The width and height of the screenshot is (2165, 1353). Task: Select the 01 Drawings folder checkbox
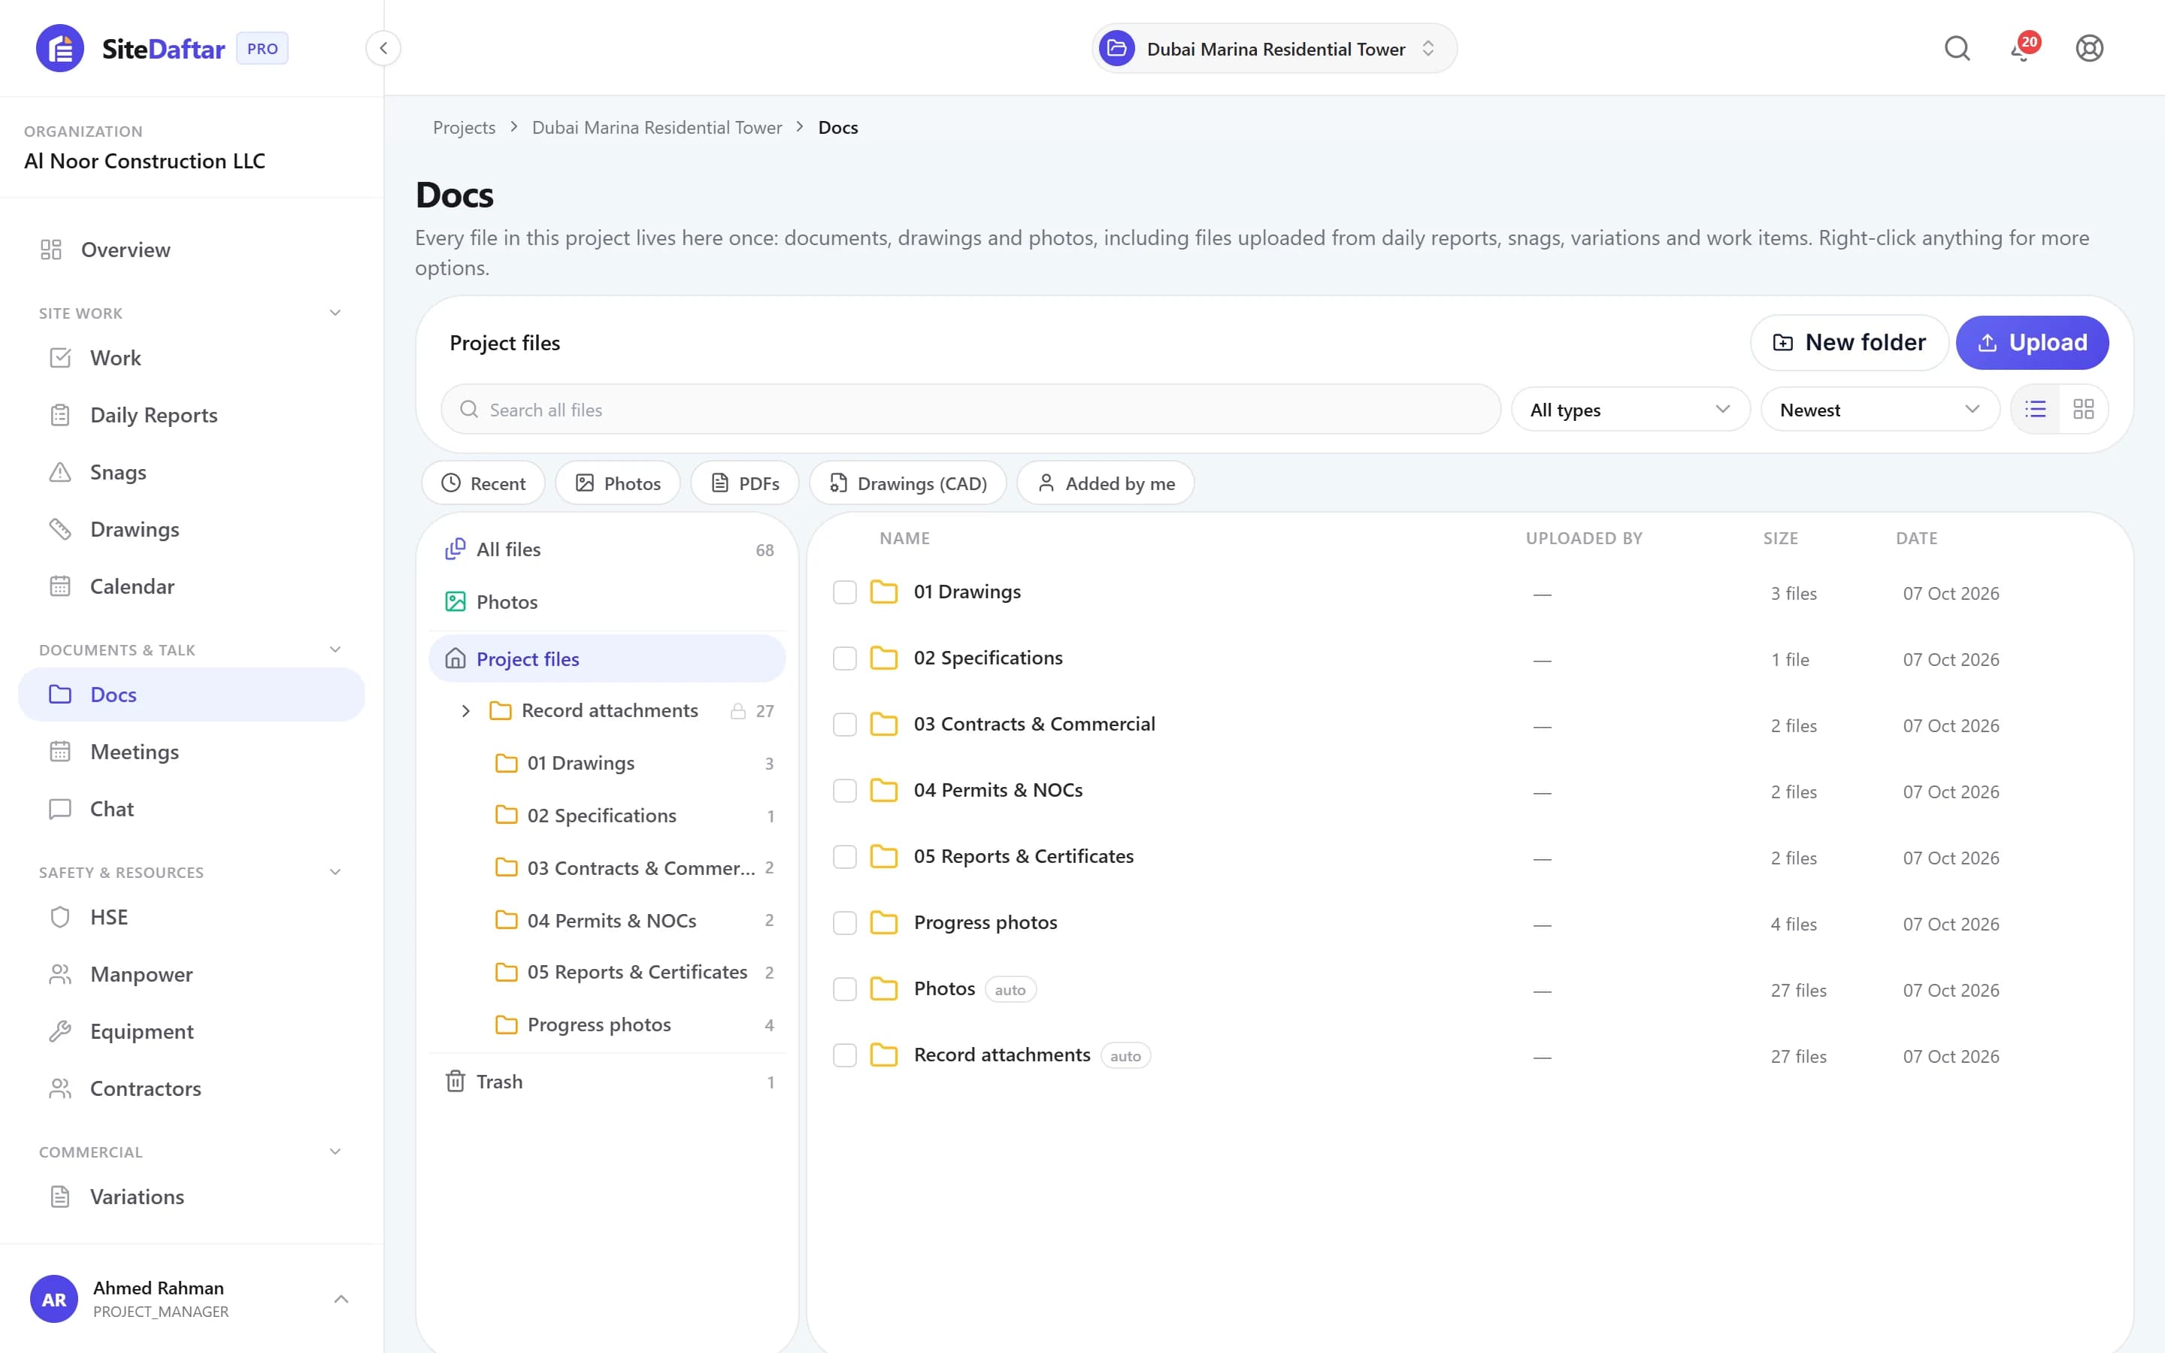pos(844,592)
